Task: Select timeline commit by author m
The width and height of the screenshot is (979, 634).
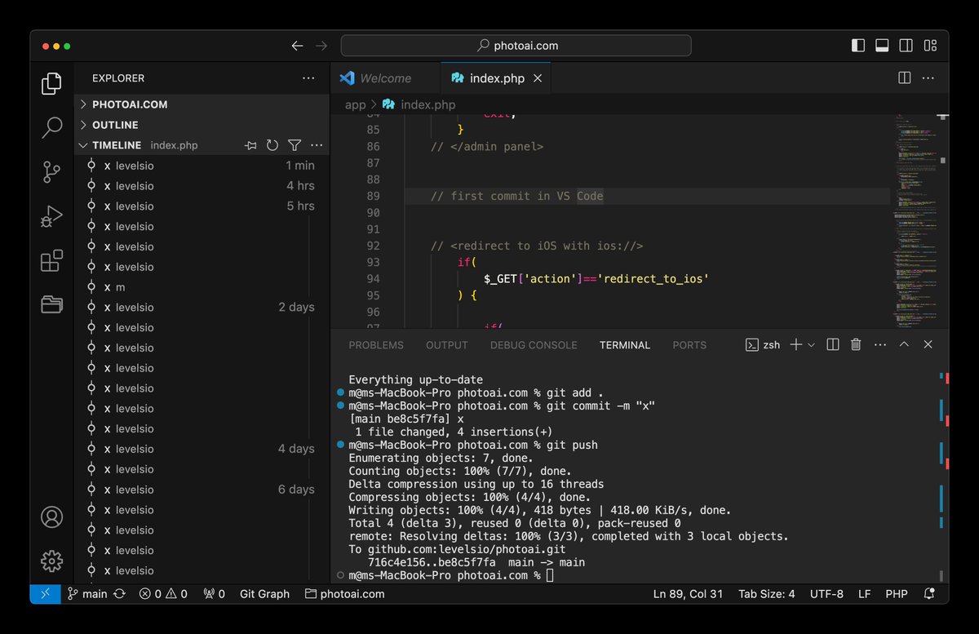Action: 202,287
